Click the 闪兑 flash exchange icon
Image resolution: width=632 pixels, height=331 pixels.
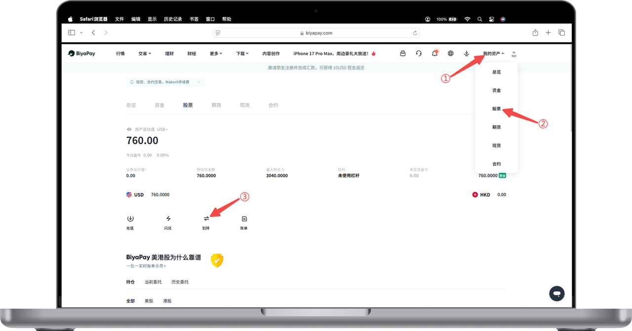[x=168, y=219]
